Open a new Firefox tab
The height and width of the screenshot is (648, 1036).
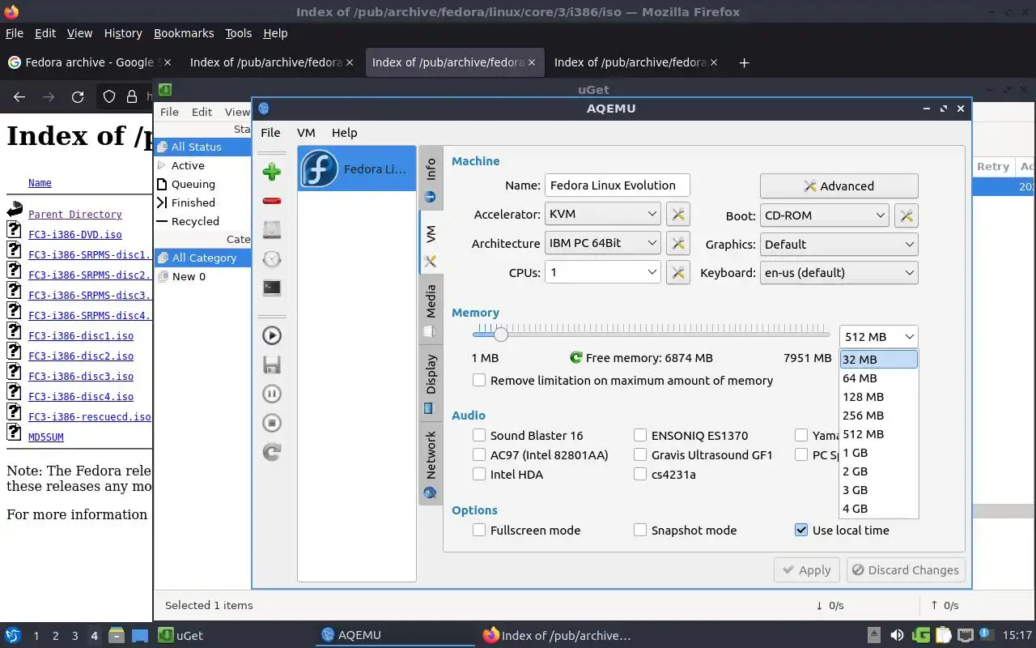pyautogui.click(x=744, y=62)
